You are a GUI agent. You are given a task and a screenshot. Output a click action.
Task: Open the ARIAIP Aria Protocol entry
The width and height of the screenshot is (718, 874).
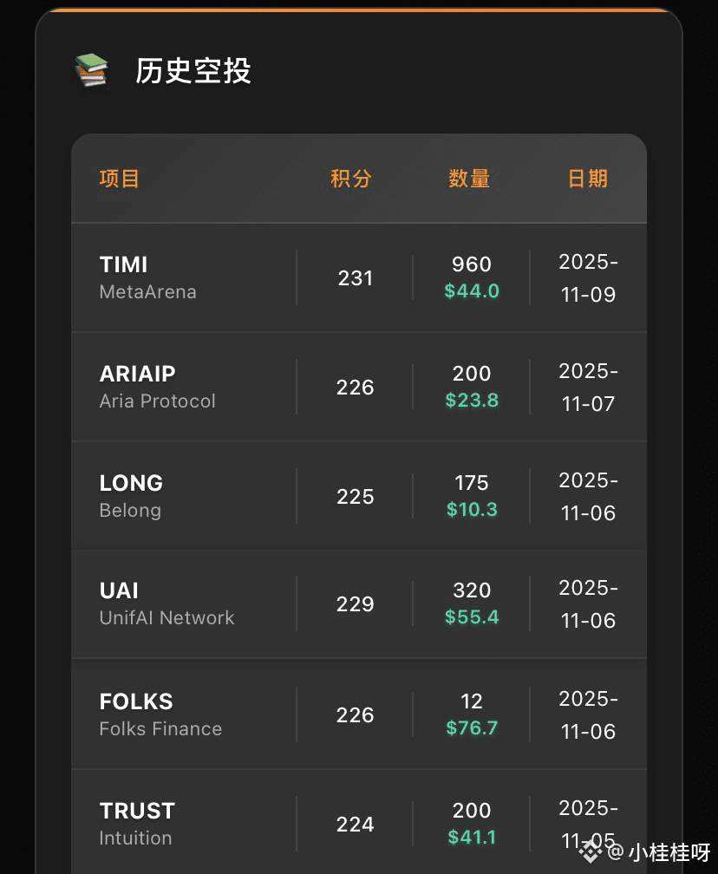pyautogui.click(x=359, y=387)
